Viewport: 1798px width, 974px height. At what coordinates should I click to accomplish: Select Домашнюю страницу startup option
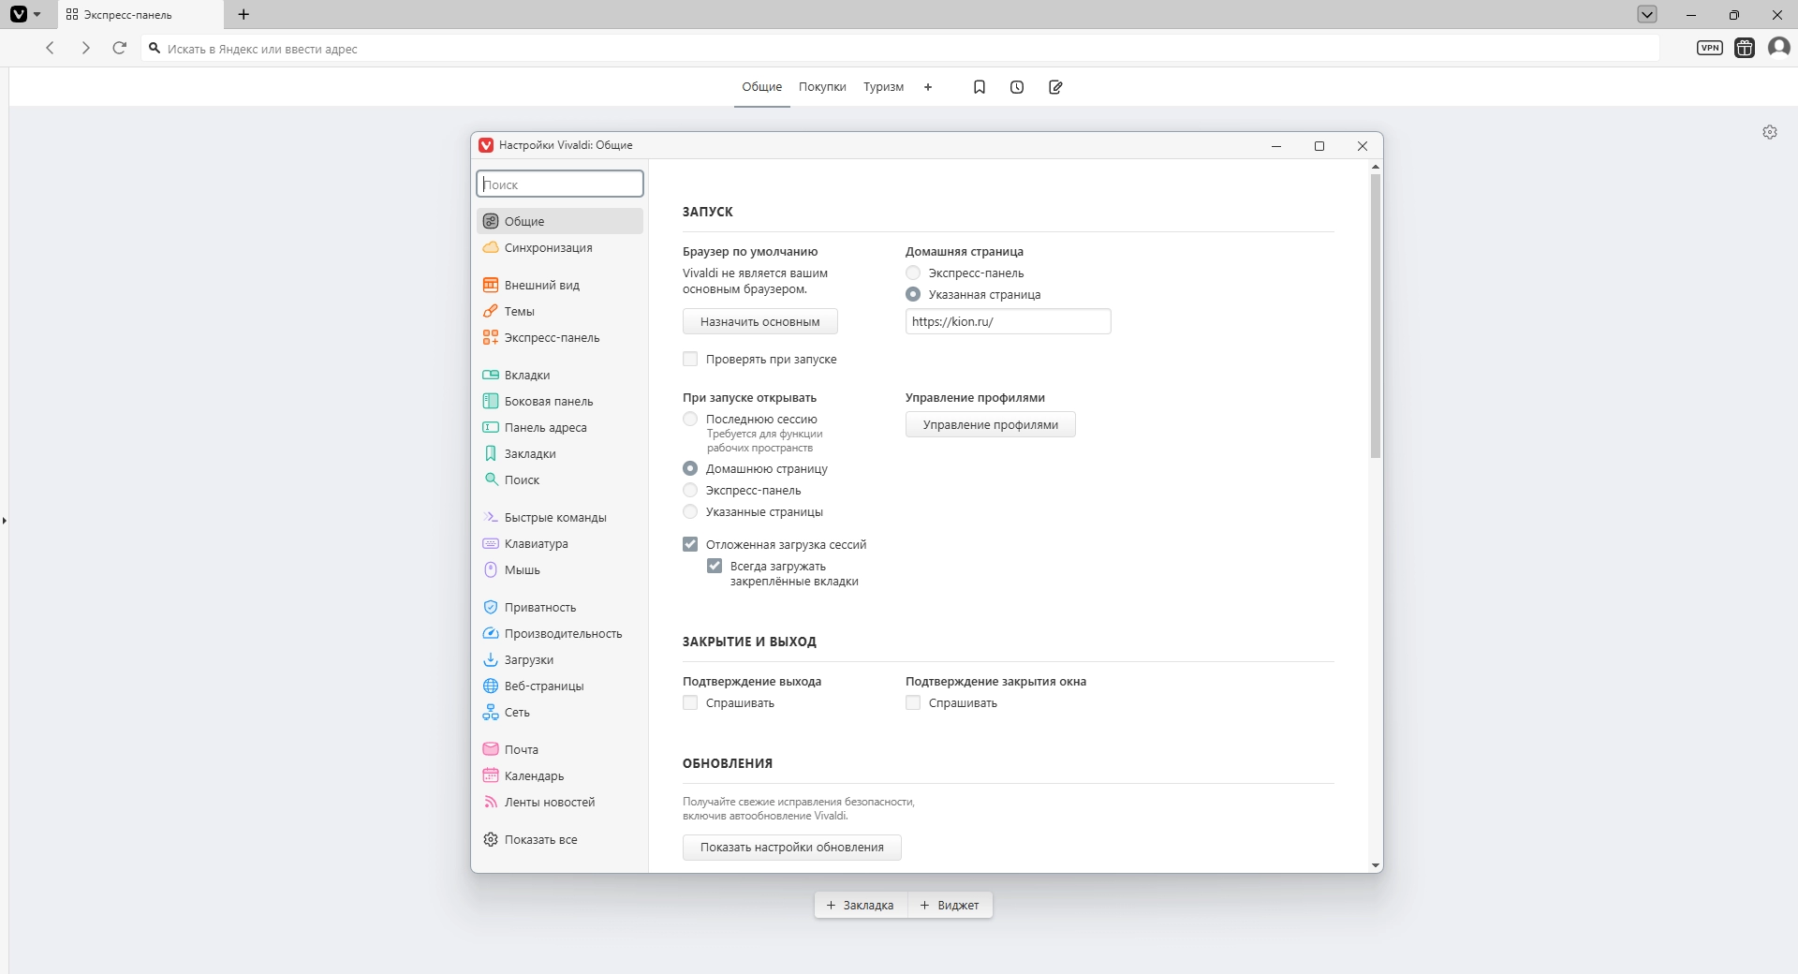(690, 468)
